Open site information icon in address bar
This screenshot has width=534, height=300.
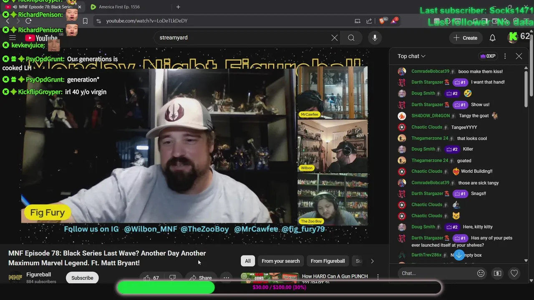98,21
